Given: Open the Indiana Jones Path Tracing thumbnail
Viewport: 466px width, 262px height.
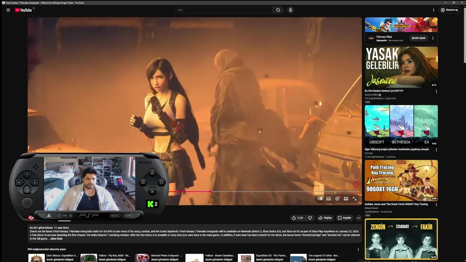Looking at the screenshot, I should tap(401, 180).
